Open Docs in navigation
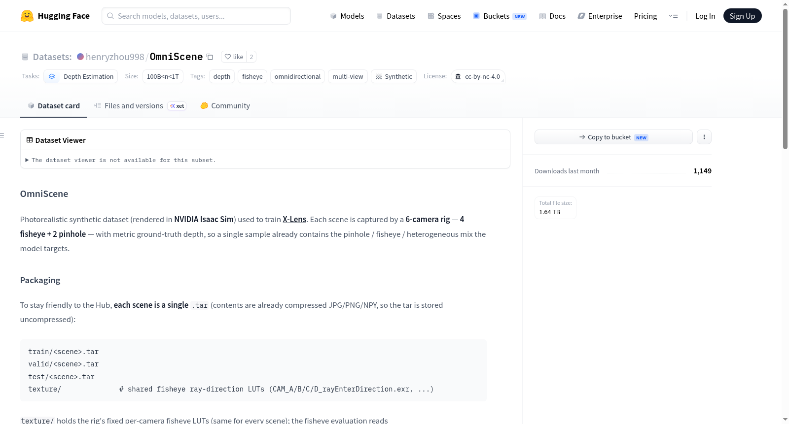This screenshot has height=424, width=789. 552,16
